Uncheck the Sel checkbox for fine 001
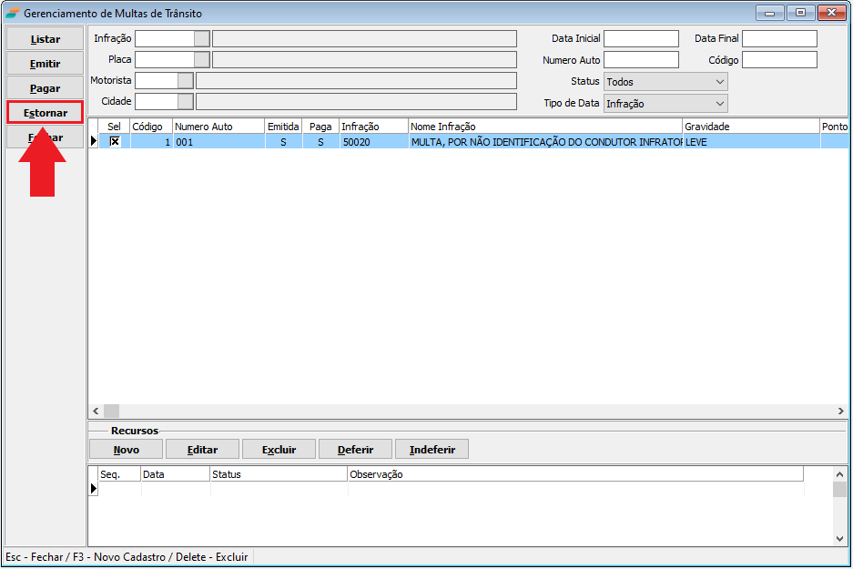The image size is (853, 569). pyautogui.click(x=115, y=142)
